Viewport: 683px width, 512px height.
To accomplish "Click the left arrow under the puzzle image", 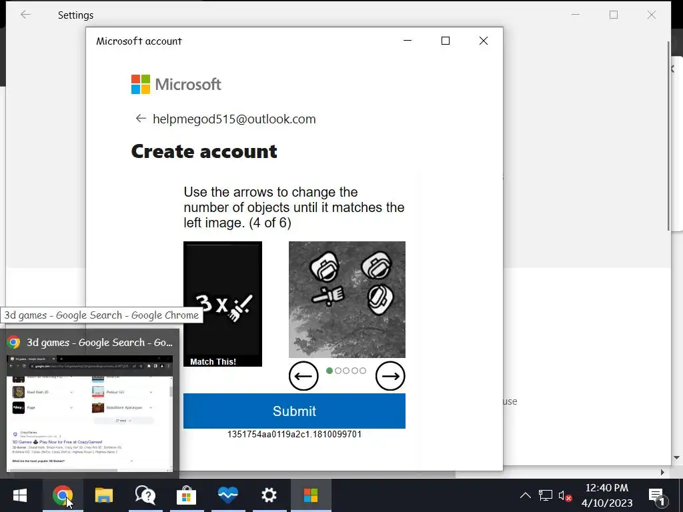I will [303, 376].
